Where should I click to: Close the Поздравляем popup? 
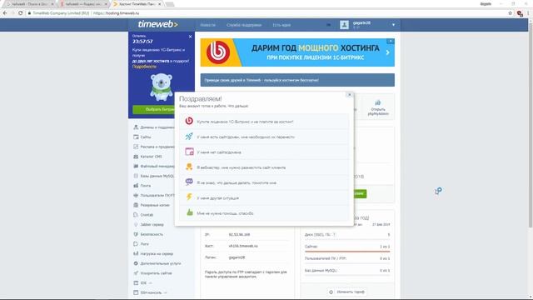tap(350, 94)
